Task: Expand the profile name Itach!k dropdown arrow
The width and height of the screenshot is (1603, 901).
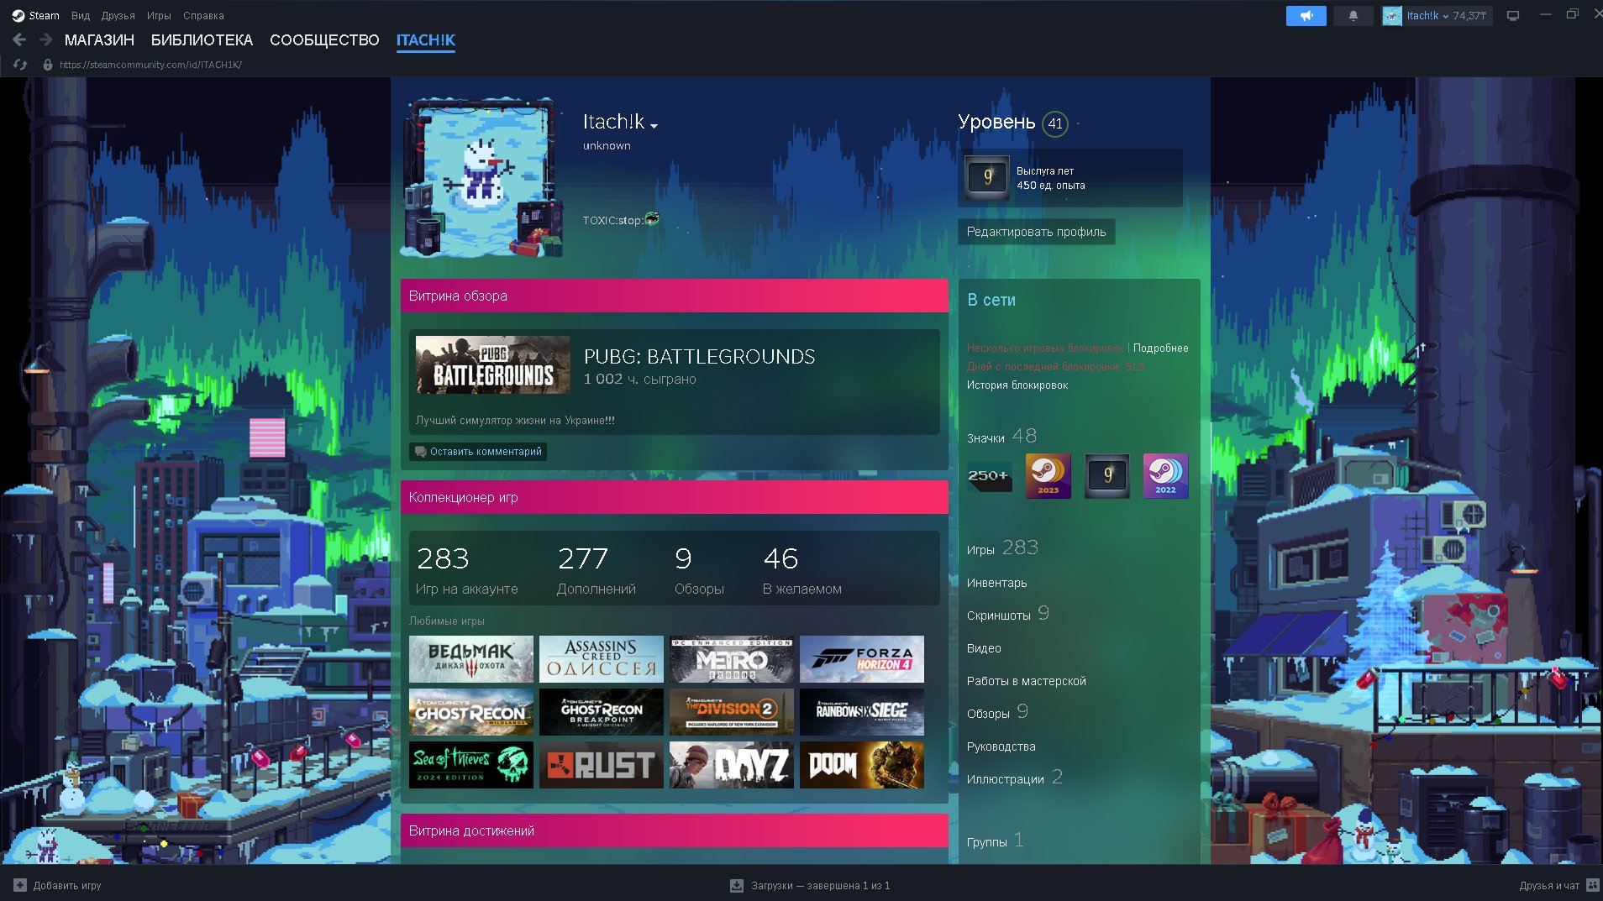Action: tap(654, 126)
